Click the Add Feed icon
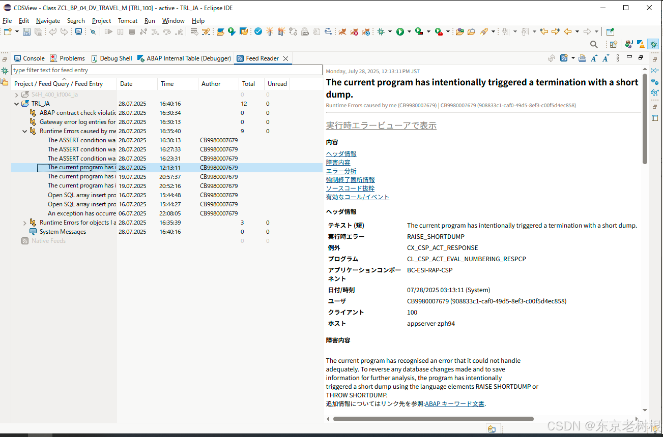The width and height of the screenshot is (663, 437). 564,58
